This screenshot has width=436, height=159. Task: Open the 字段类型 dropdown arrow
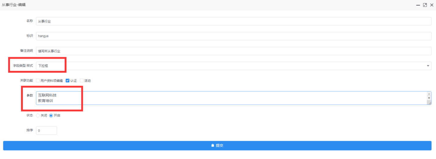point(428,66)
